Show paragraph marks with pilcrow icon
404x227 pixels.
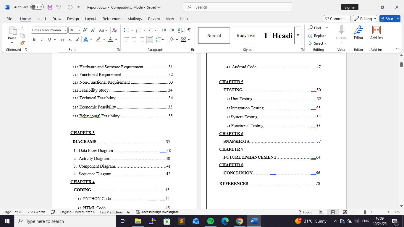point(189,30)
